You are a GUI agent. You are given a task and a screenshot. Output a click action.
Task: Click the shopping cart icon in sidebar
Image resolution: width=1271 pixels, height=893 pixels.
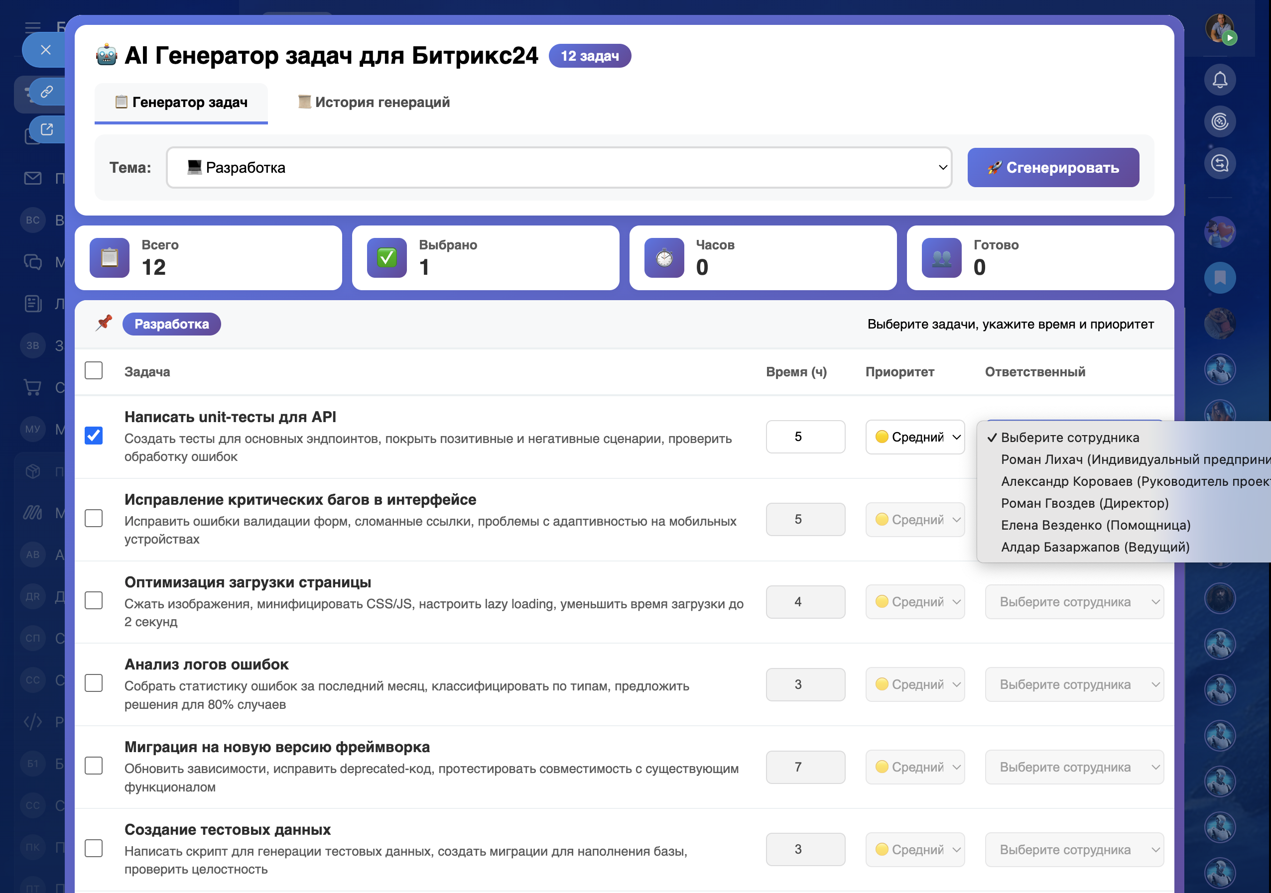coord(33,387)
